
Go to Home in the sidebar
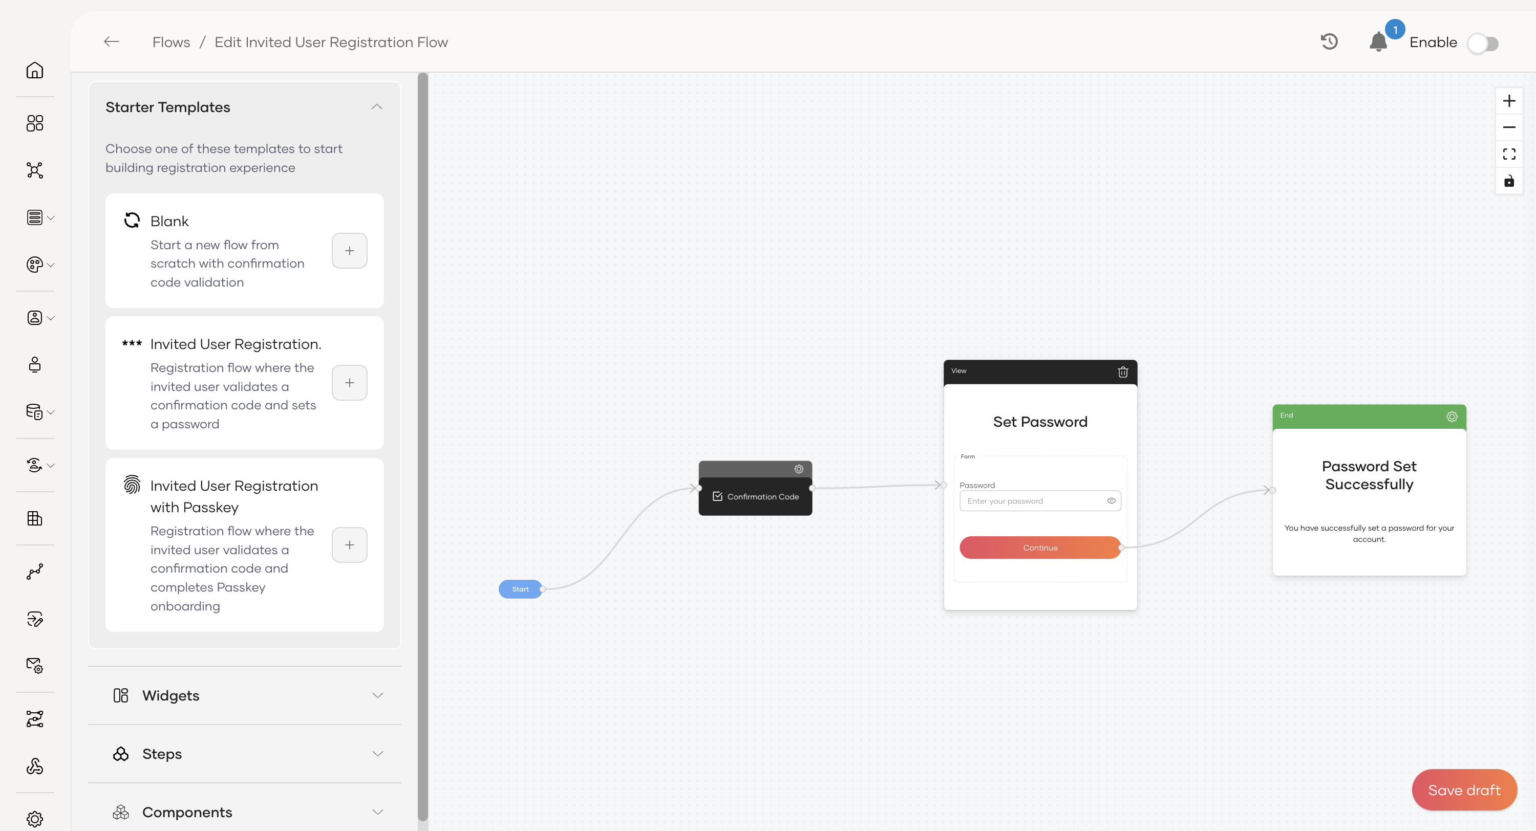[35, 70]
